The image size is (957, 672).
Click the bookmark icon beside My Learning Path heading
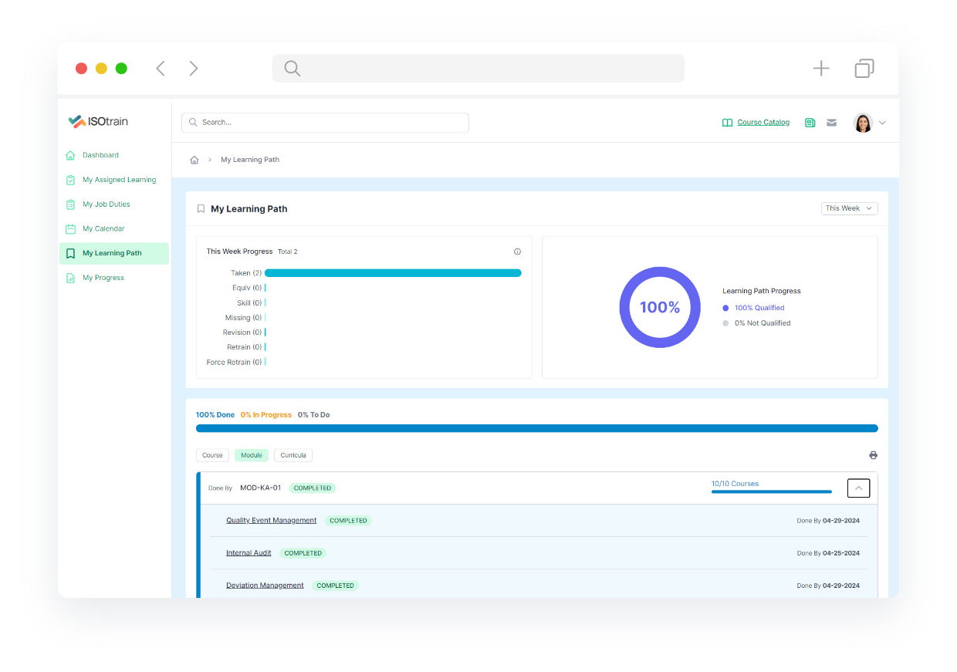pyautogui.click(x=201, y=209)
